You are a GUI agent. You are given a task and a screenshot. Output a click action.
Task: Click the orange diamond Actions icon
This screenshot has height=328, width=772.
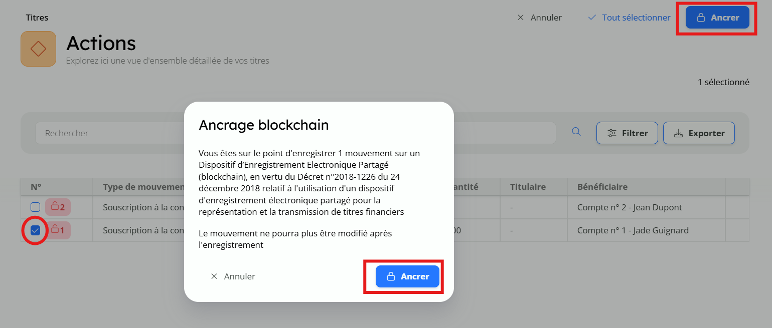coord(38,49)
